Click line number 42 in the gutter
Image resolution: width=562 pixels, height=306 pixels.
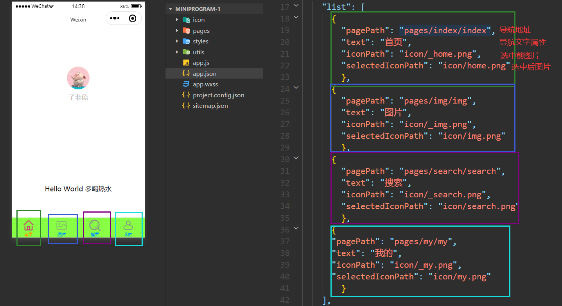285,300
